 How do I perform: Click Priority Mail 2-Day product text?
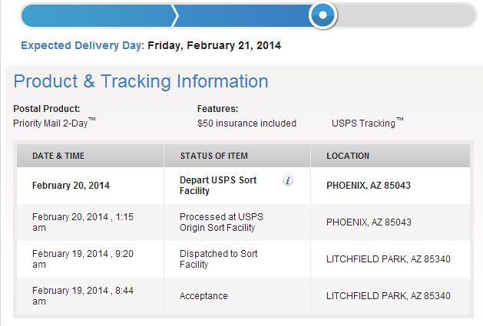point(55,123)
